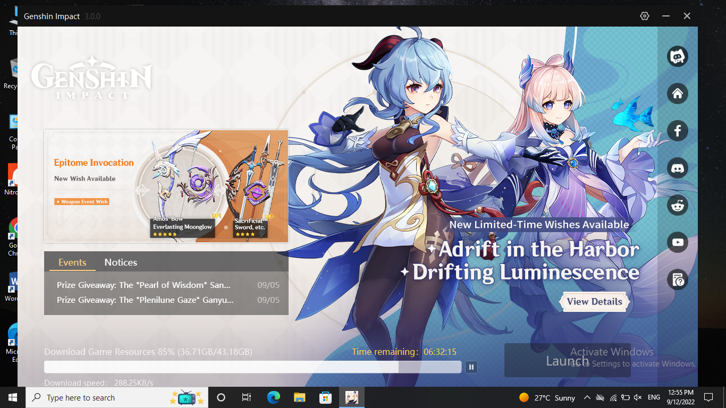The height and width of the screenshot is (408, 726).
Task: Open the Facebook page icon
Action: click(678, 131)
